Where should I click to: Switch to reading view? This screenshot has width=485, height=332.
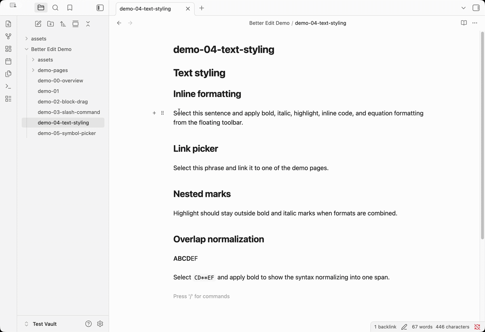point(464,23)
